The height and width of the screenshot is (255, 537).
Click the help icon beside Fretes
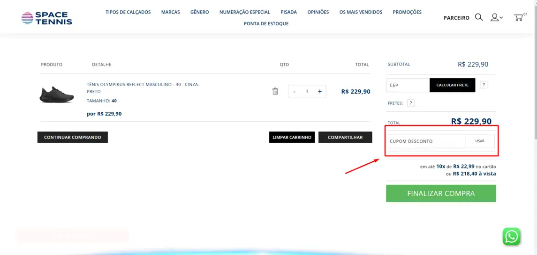[411, 103]
